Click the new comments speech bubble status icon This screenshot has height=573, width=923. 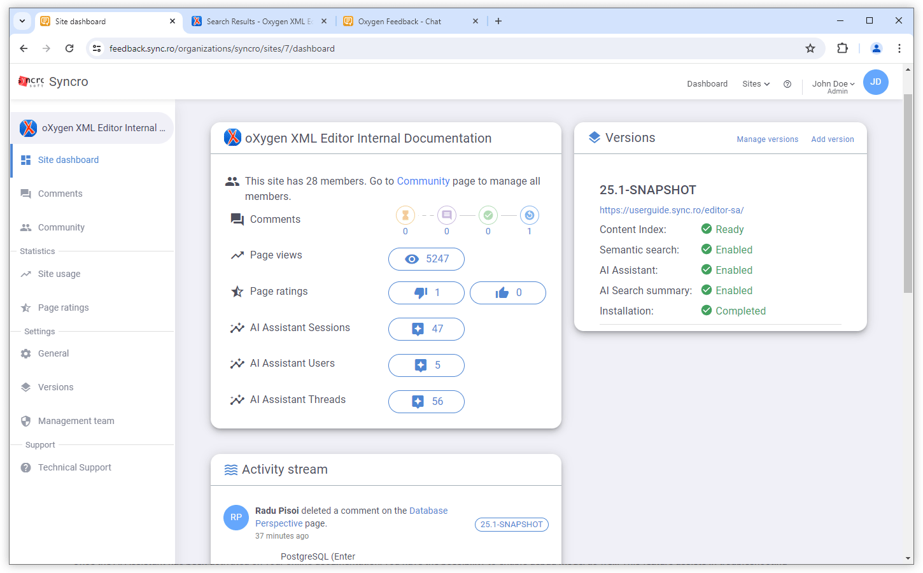(447, 215)
